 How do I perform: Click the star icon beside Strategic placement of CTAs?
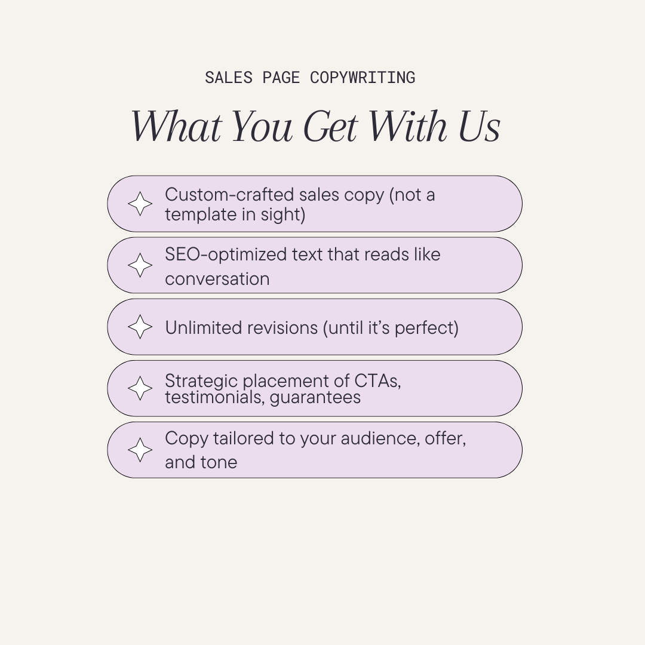(x=140, y=388)
